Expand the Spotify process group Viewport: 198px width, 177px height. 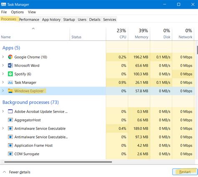[x=3, y=74]
